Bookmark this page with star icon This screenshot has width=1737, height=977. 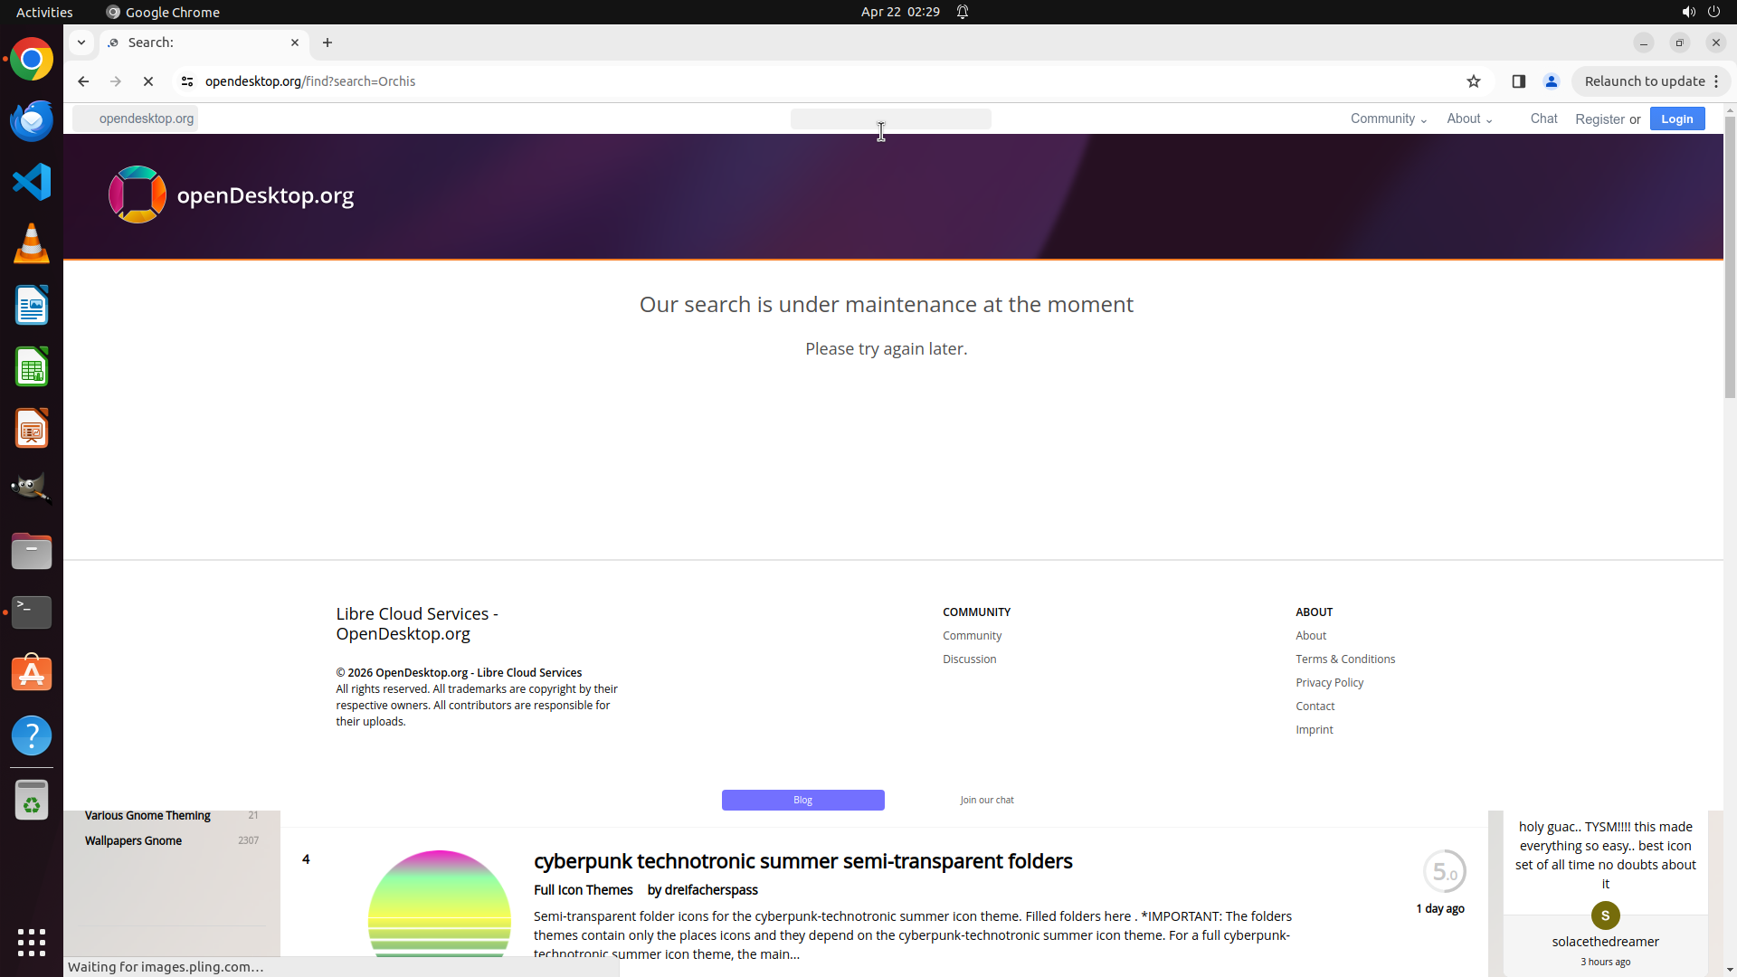(x=1474, y=81)
